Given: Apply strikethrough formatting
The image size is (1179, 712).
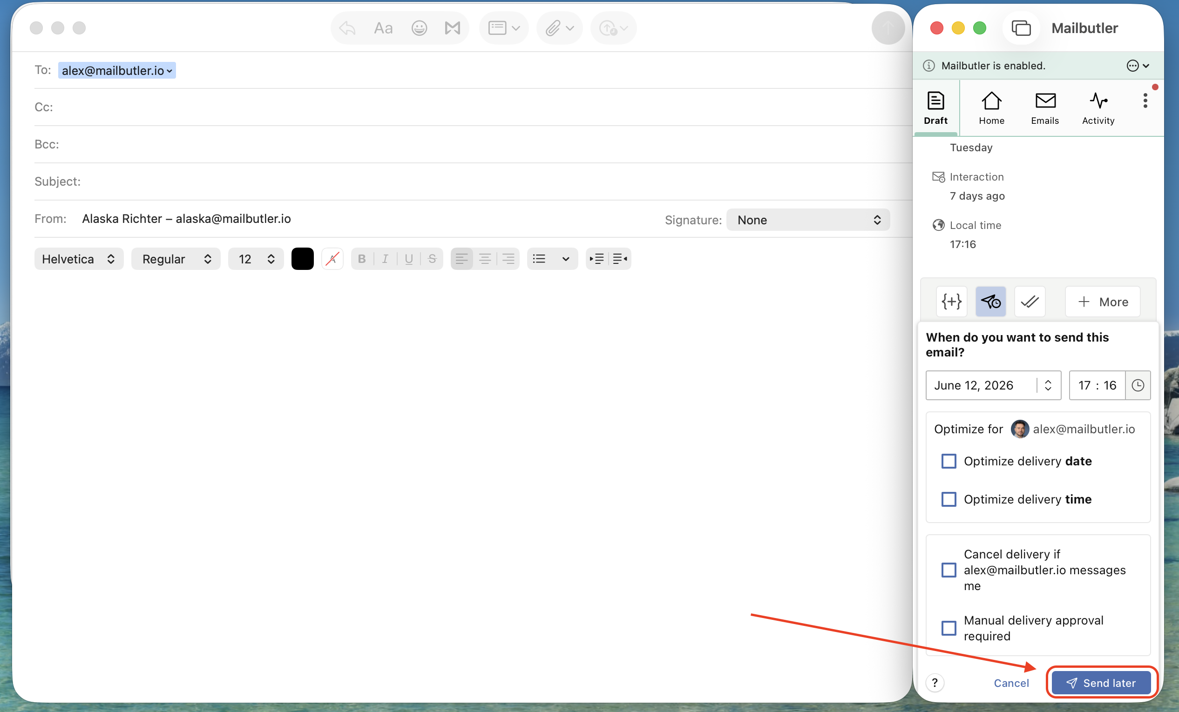Looking at the screenshot, I should coord(432,259).
